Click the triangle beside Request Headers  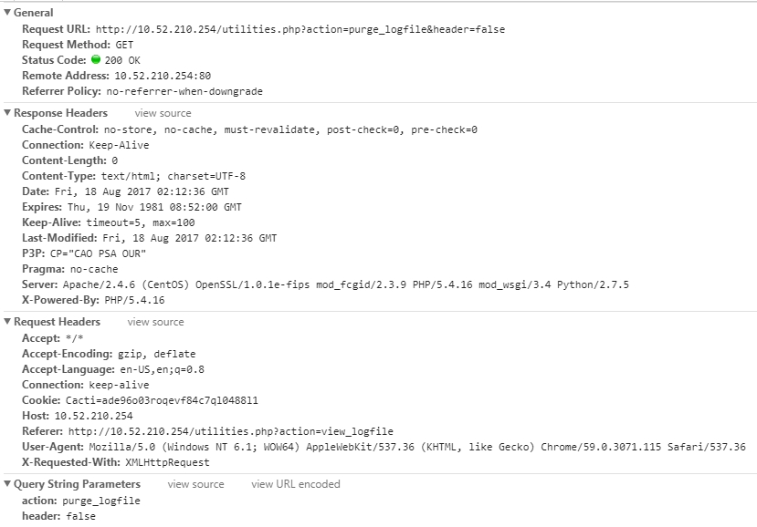[8, 321]
